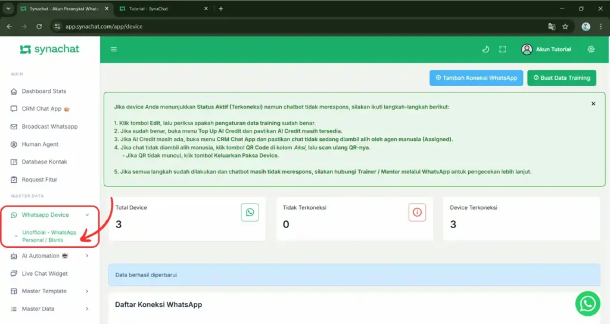Image resolution: width=610 pixels, height=324 pixels.
Task: Reload the page in browser
Action: [39, 26]
